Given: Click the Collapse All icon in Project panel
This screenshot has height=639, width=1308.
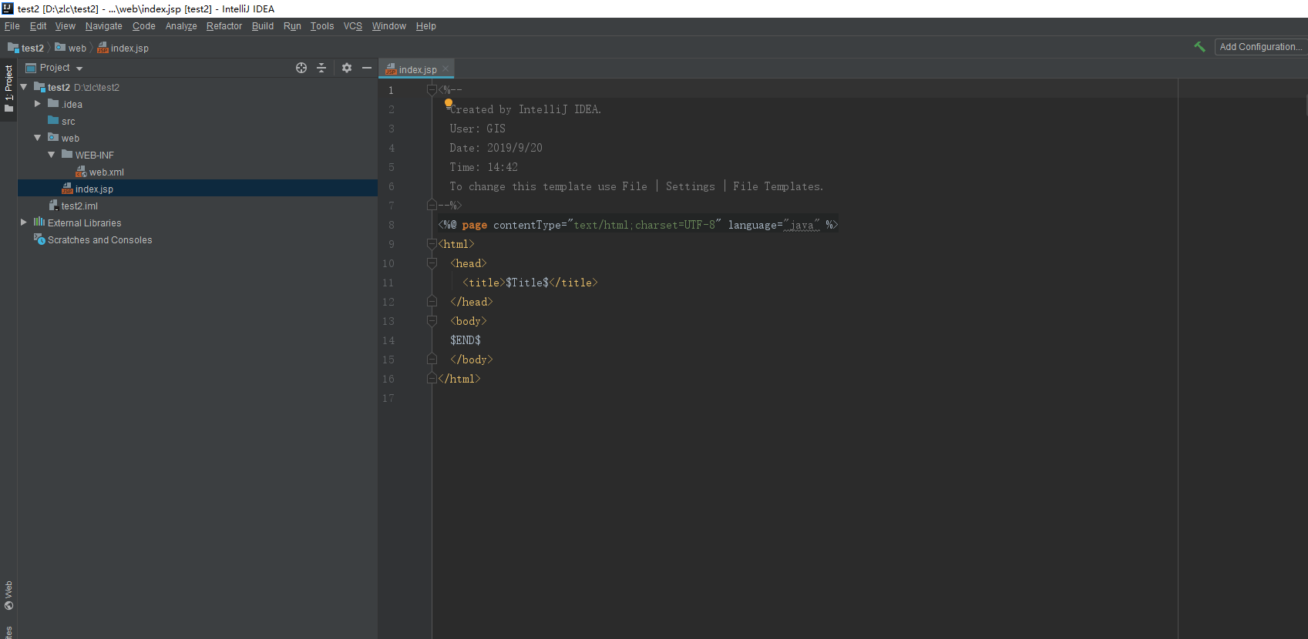Looking at the screenshot, I should click(x=321, y=68).
